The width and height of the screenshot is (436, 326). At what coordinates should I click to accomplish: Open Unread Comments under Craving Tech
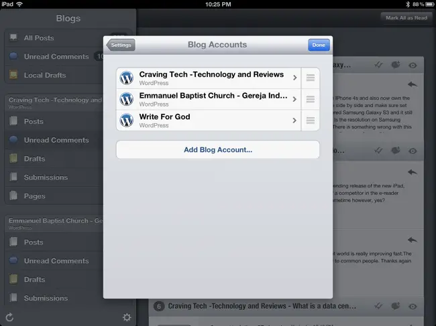[54, 140]
